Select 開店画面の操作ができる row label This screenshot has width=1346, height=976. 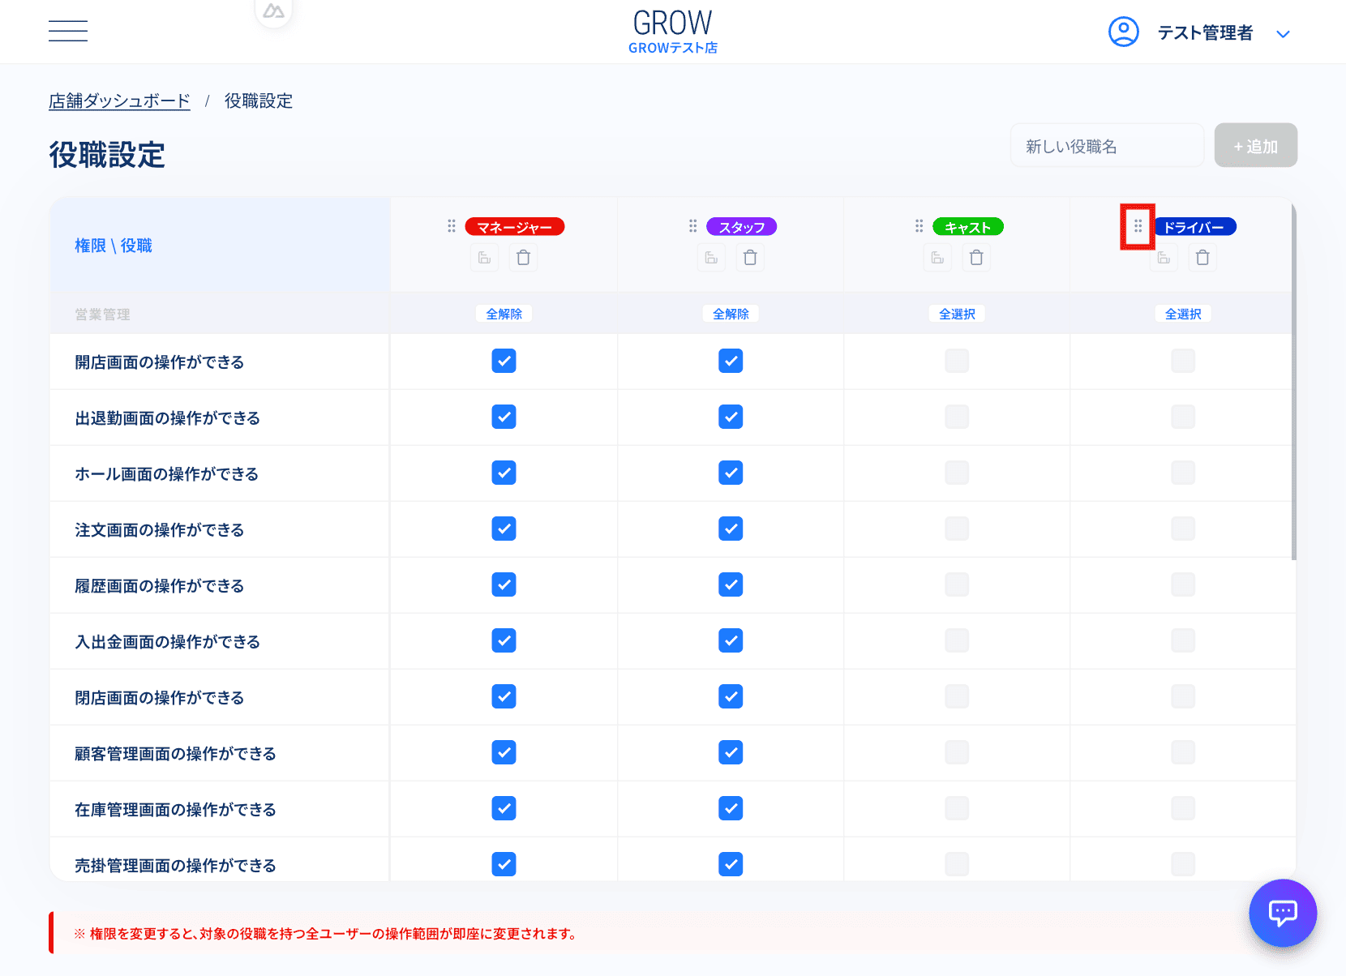pos(159,362)
